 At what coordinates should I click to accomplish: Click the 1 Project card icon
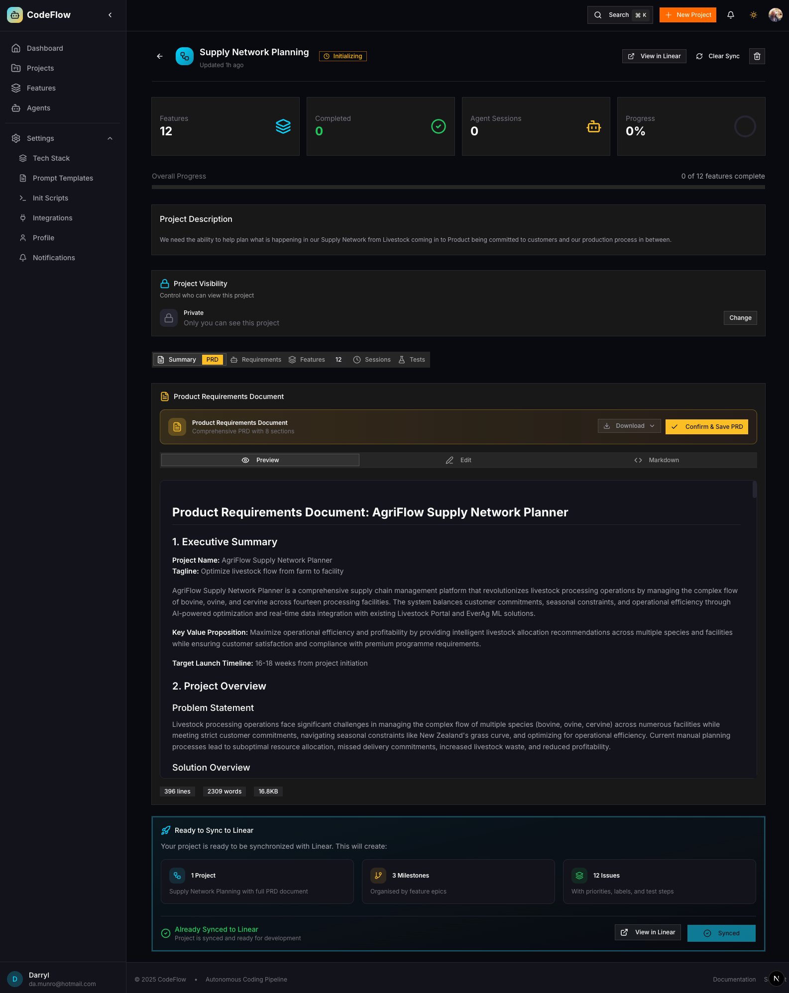point(177,876)
